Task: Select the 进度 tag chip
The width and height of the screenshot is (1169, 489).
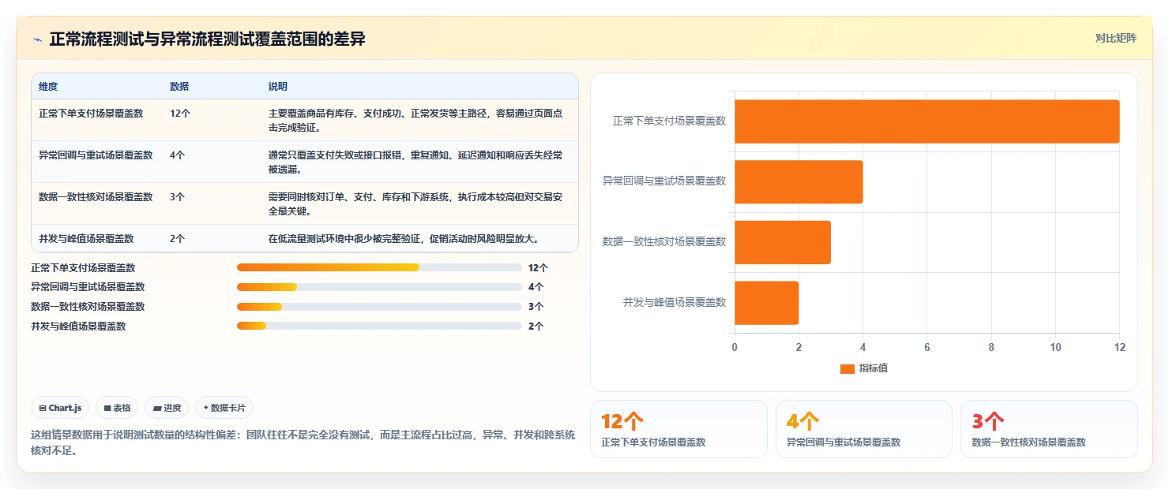Action: (167, 408)
